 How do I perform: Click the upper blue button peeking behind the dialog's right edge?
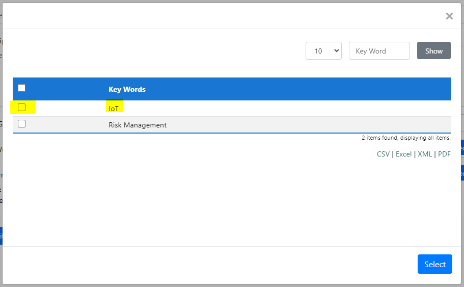click(x=462, y=147)
